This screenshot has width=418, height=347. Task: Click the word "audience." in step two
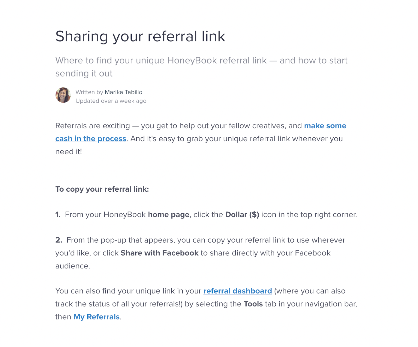click(73, 266)
